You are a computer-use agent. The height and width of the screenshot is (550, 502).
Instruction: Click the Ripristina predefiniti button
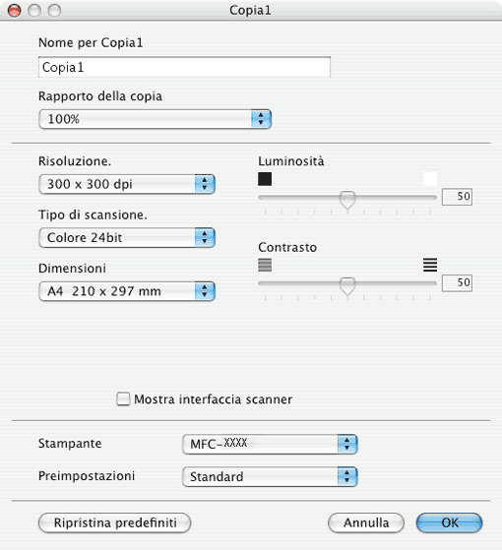[115, 522]
